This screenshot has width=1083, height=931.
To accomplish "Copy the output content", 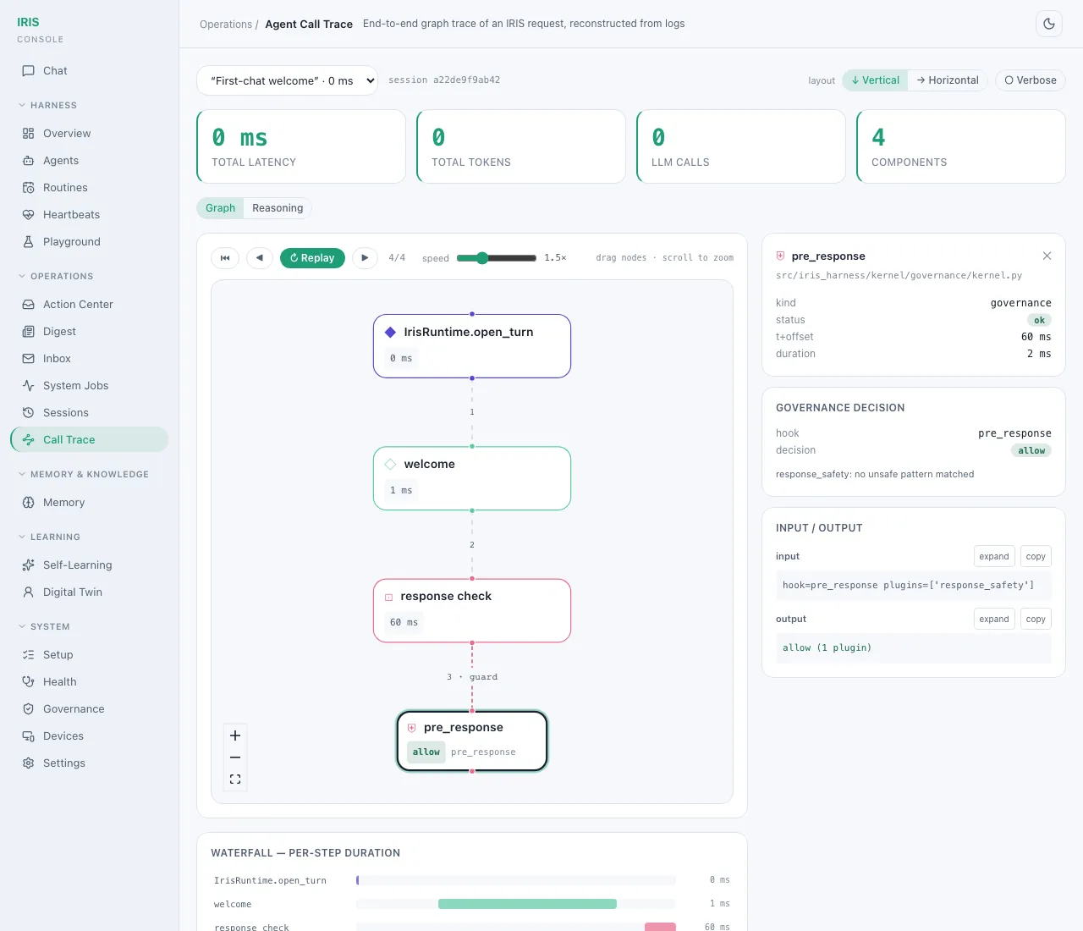I will [x=1036, y=620].
